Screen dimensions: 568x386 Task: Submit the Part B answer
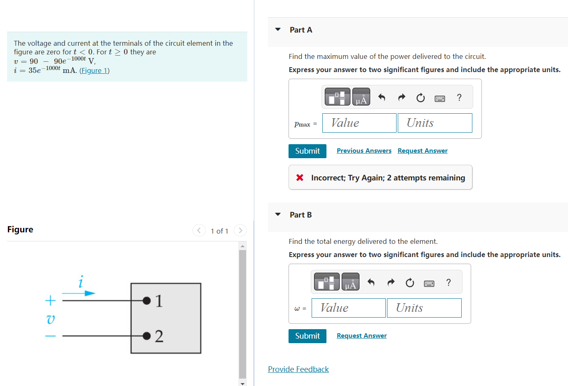click(307, 336)
